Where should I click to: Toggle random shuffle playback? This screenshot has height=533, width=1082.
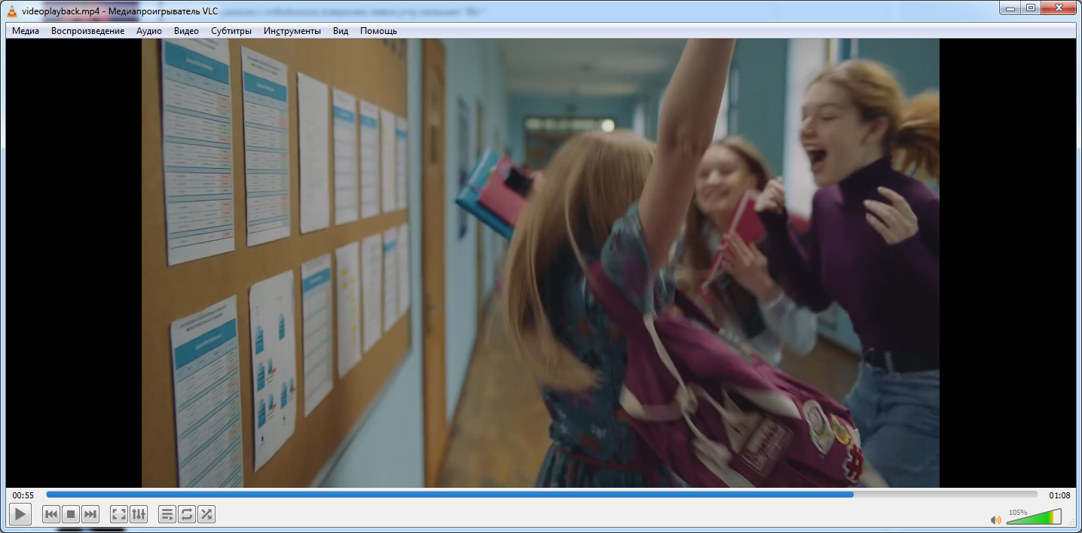(206, 514)
